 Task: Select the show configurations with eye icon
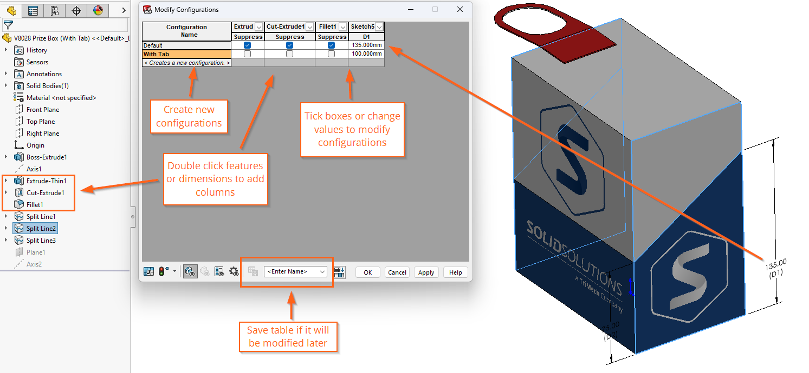190,271
